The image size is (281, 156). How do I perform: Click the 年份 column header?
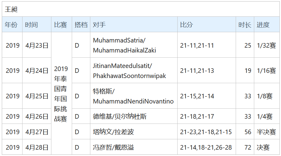(x=12, y=25)
